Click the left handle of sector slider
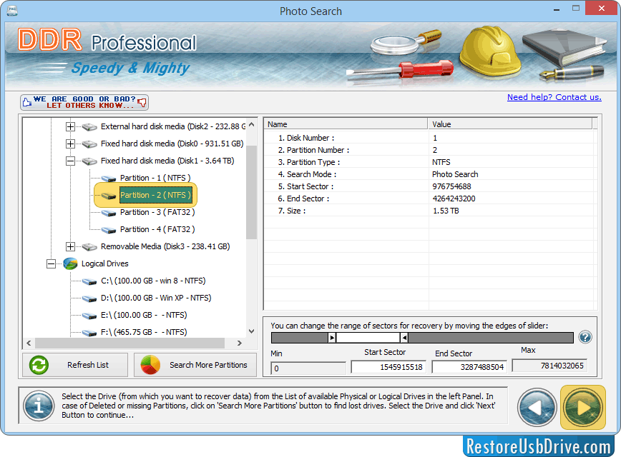 (x=332, y=338)
